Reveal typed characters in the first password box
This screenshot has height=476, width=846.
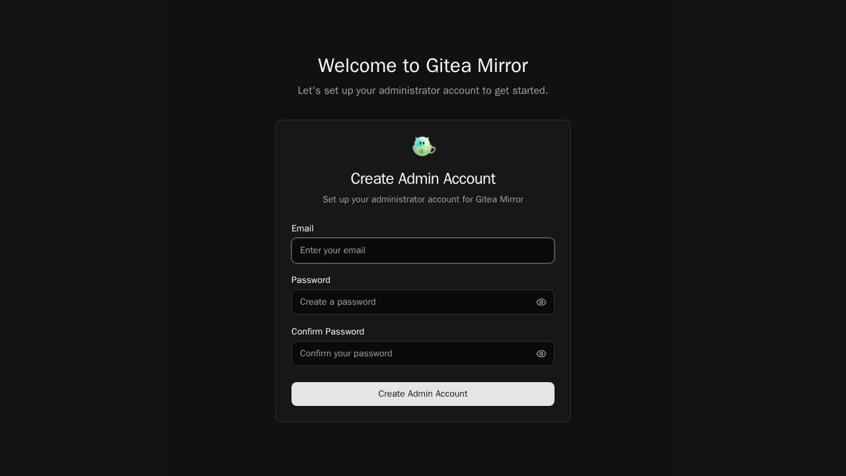(x=541, y=302)
